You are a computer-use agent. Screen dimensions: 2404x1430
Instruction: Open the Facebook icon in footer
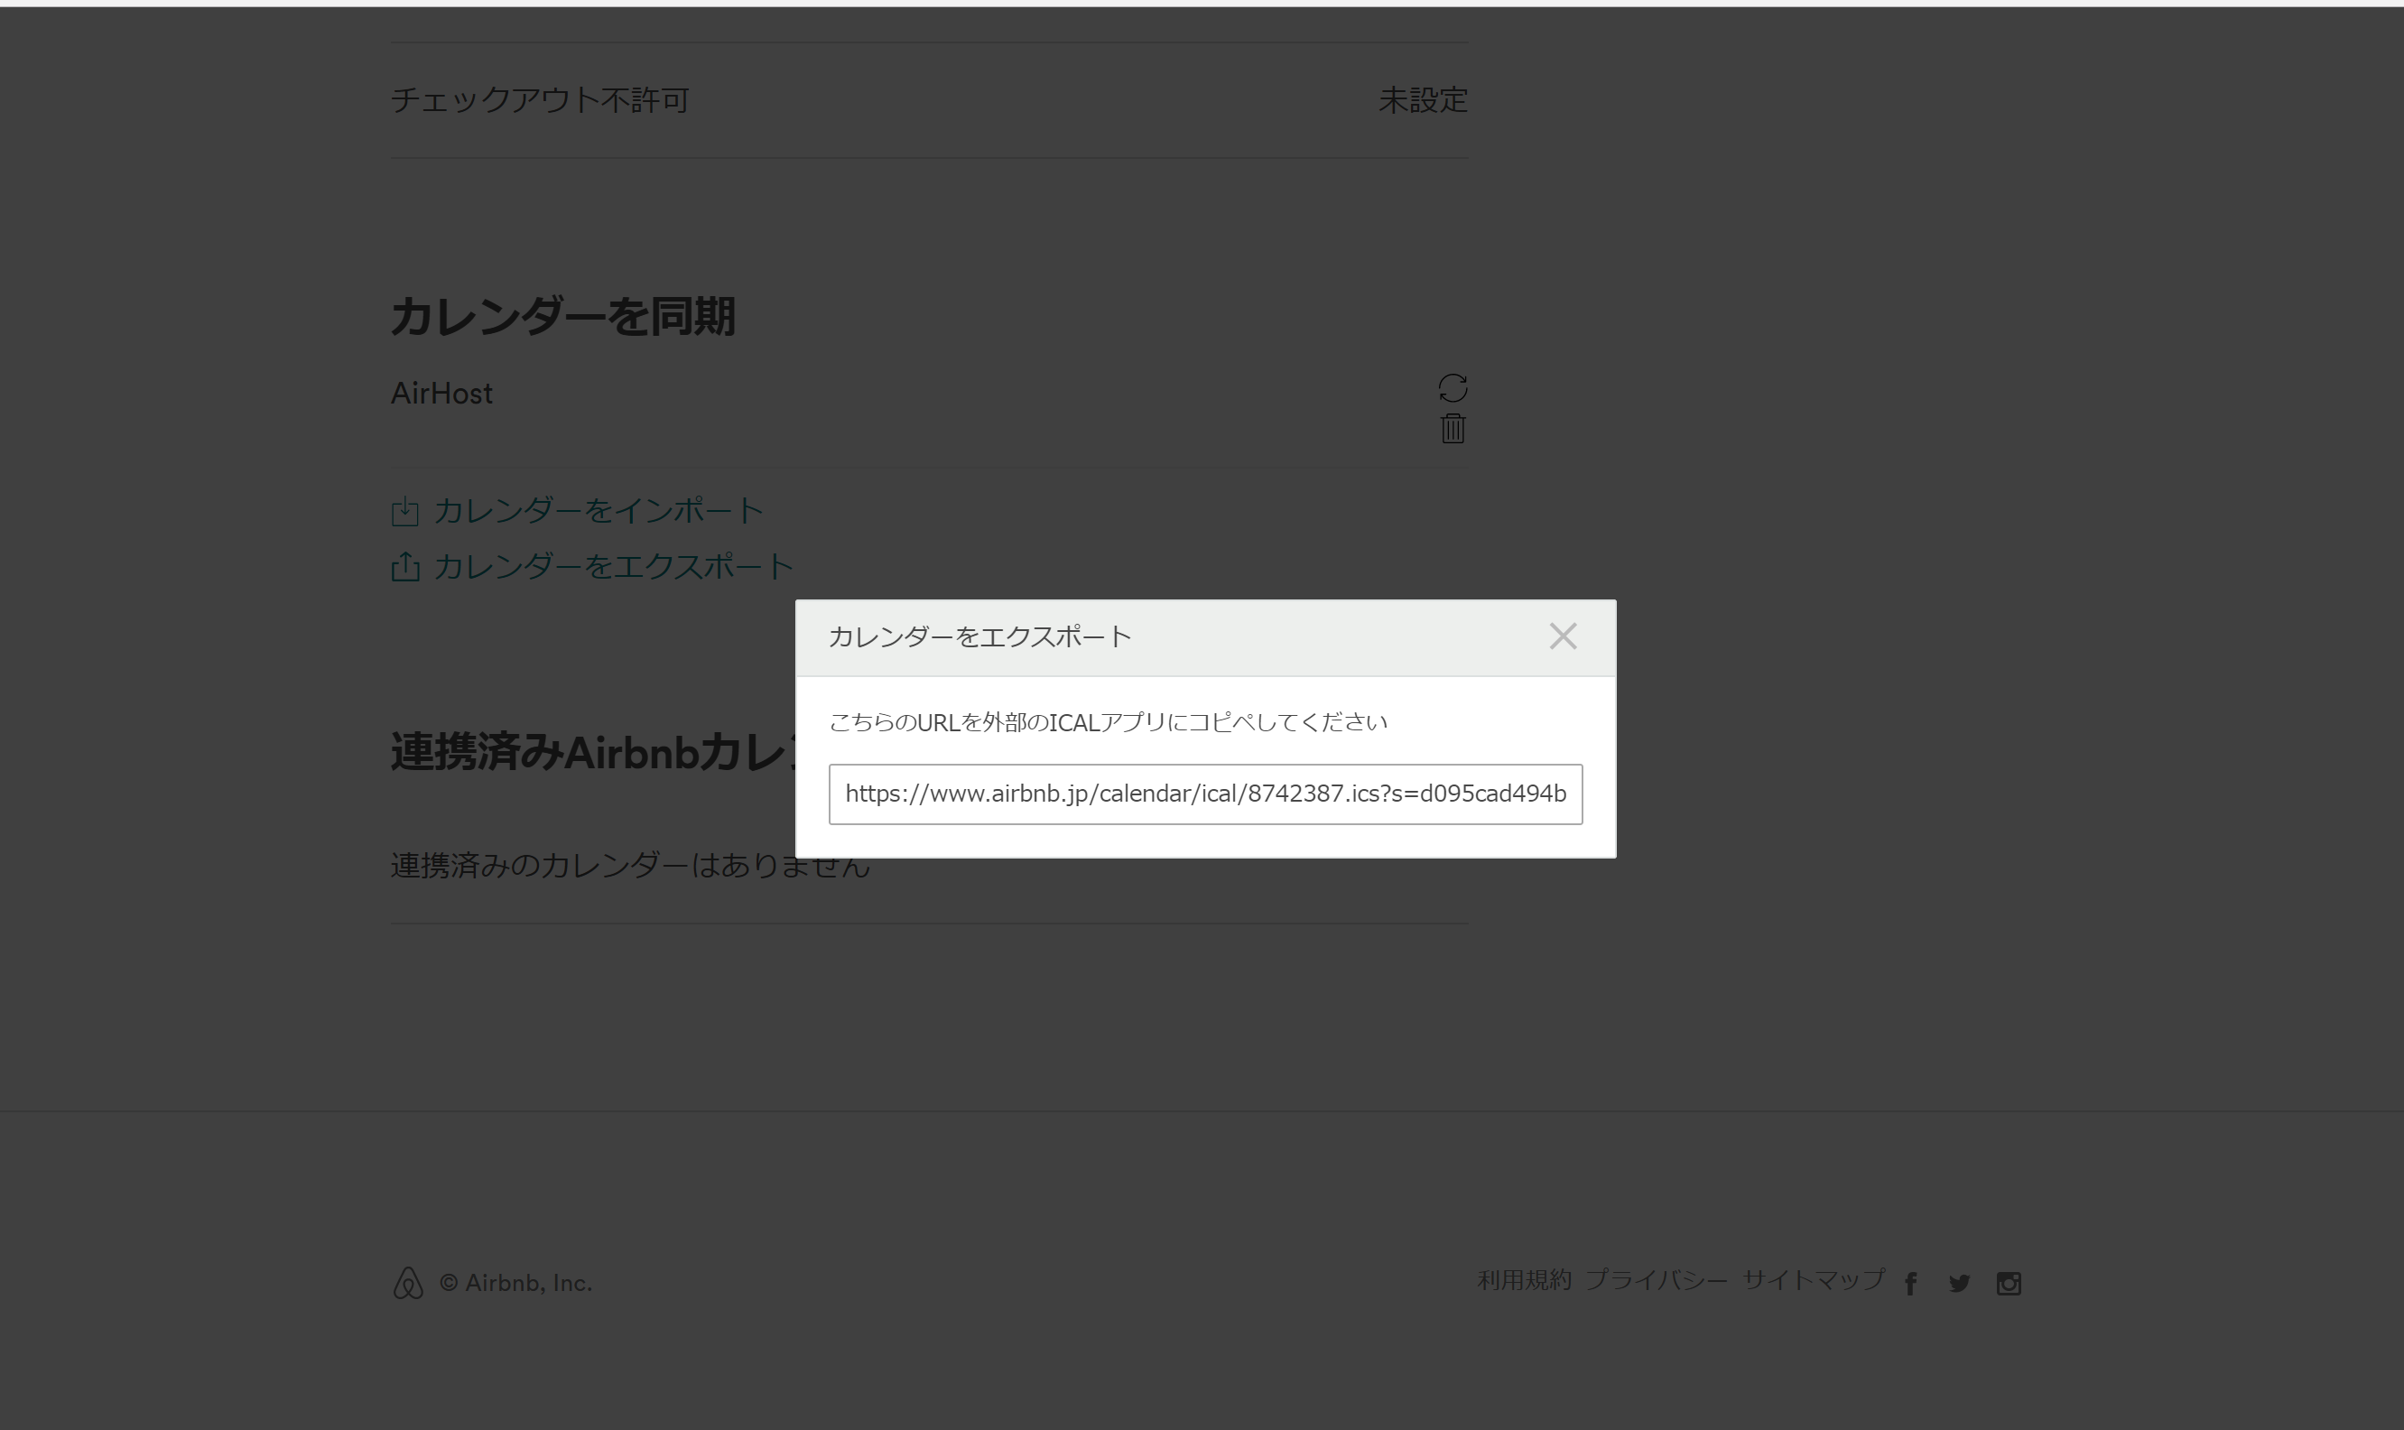(x=1911, y=1284)
